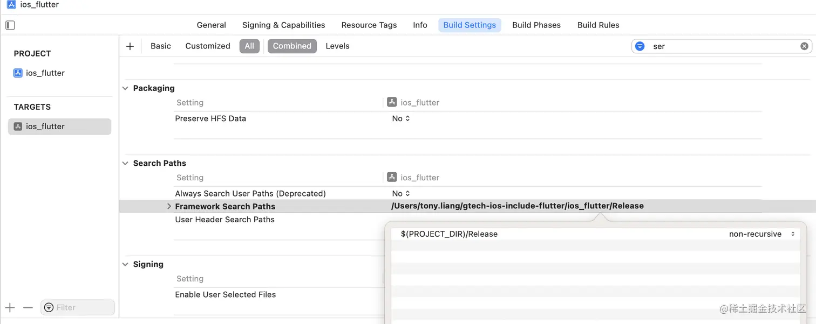This screenshot has height=324, width=816.
Task: Click the remove target minus icon
Action: [28, 308]
